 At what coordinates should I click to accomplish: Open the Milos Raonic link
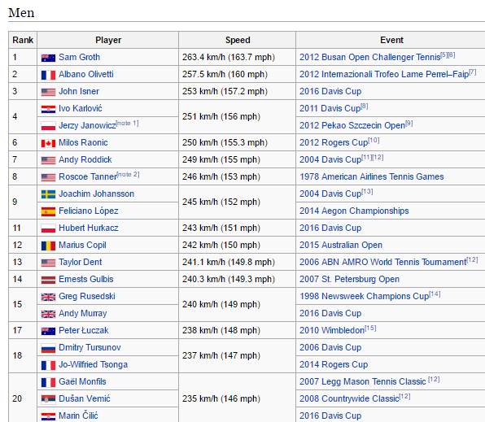pyautogui.click(x=83, y=142)
